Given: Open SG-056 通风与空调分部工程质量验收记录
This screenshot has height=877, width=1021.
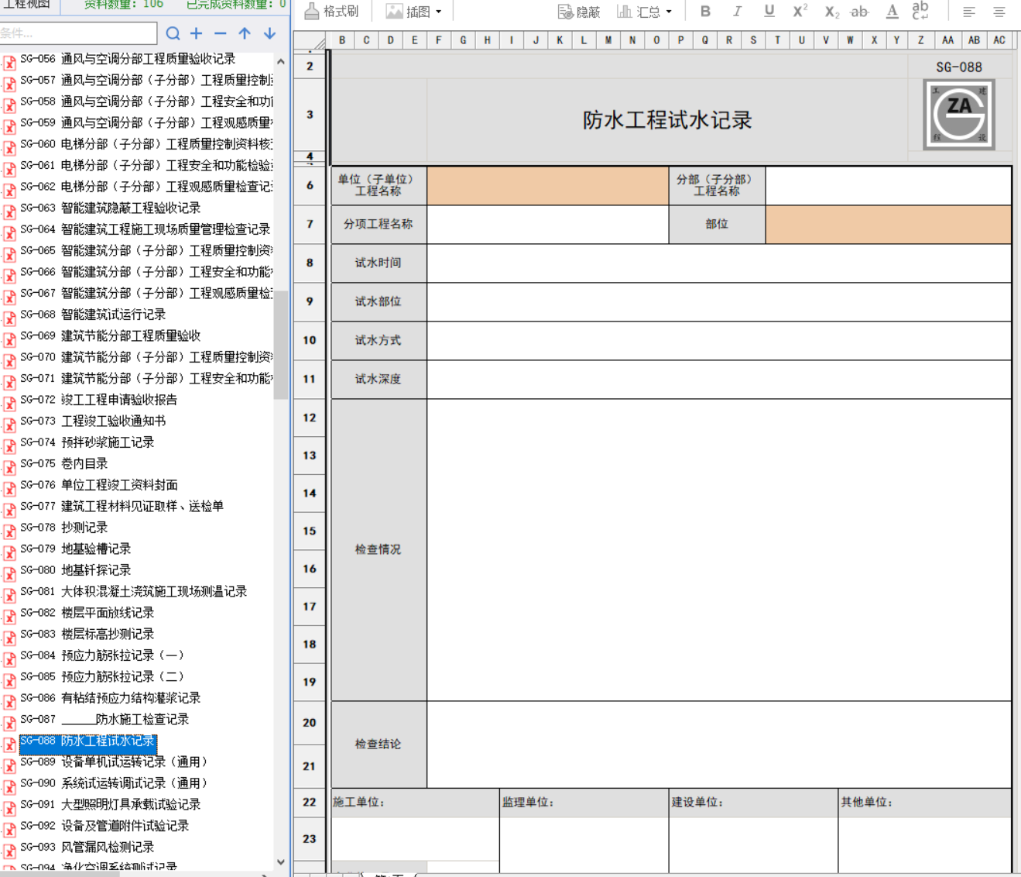Looking at the screenshot, I should pos(128,59).
